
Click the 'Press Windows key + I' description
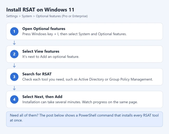pos(74,34)
